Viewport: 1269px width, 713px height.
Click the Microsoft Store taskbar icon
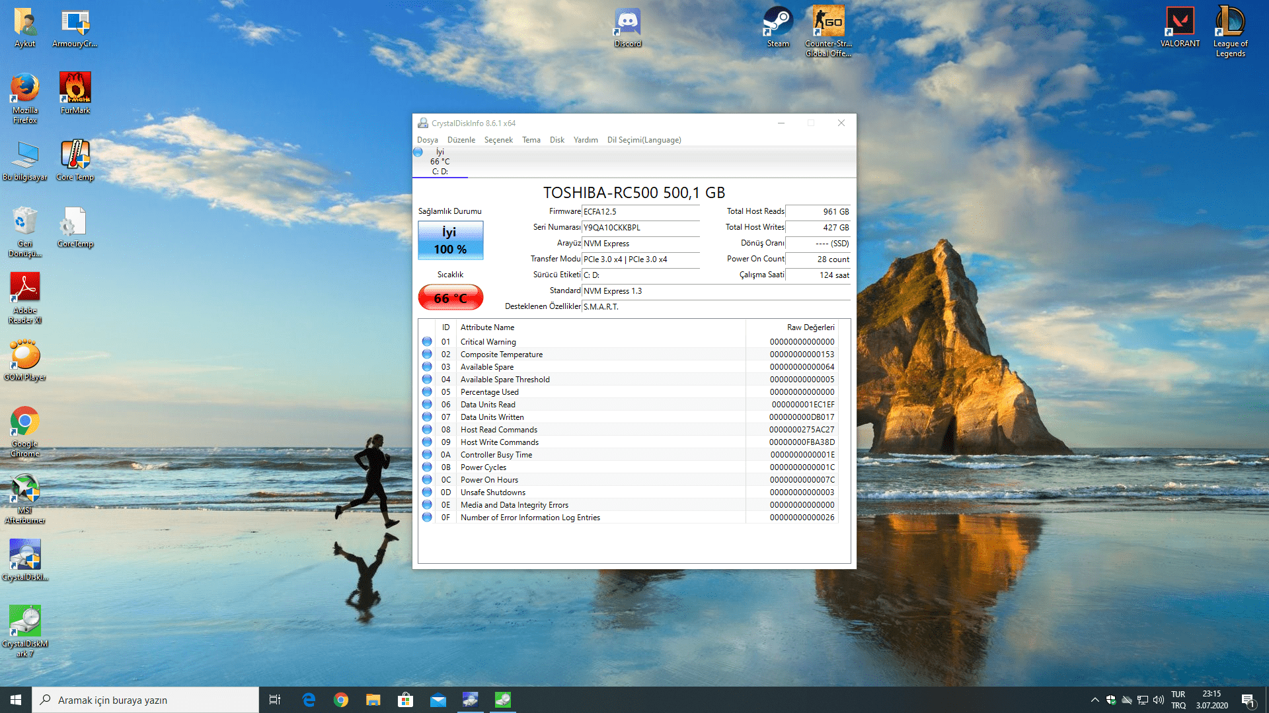point(405,700)
